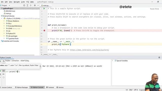Click the show variables glasses icon
This screenshot has width=162, height=91.
(x=4, y=71)
